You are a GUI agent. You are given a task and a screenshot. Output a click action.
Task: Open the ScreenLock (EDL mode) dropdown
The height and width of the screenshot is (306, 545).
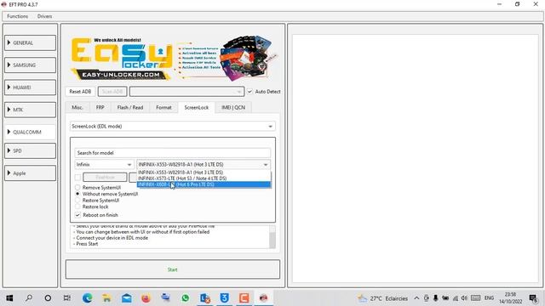pos(173,127)
